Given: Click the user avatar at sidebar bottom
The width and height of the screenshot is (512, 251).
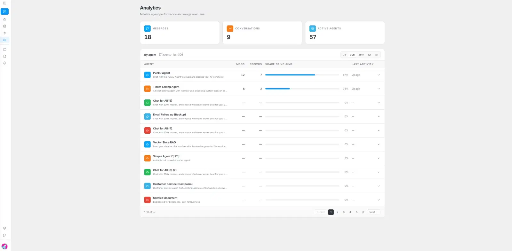Looking at the screenshot, I should point(4,247).
